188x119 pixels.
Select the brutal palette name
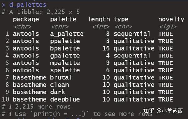pos(61,77)
